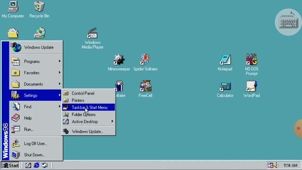Open the Notepad shortcut
Image resolution: width=302 pixels, height=170 pixels.
click(225, 62)
